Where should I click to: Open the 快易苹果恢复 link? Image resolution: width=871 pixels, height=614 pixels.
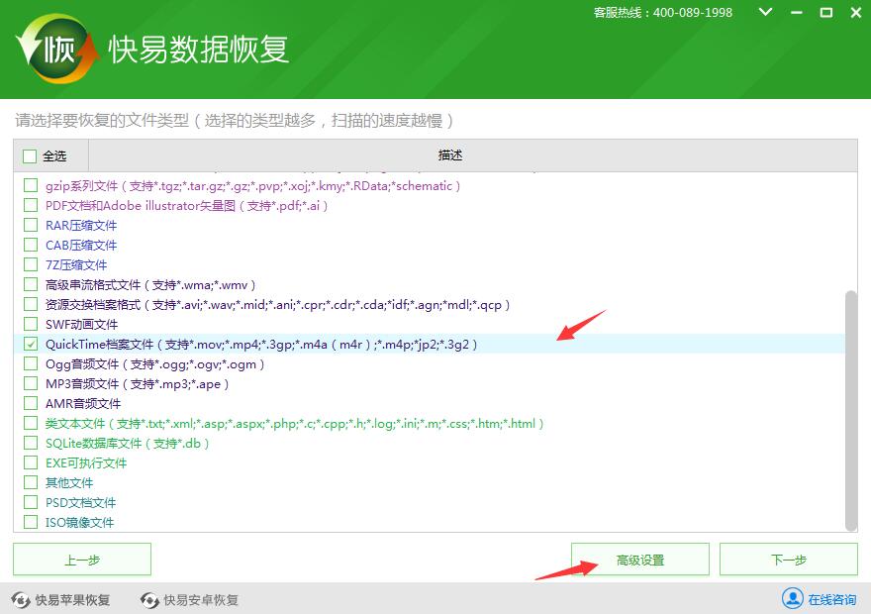point(72,600)
